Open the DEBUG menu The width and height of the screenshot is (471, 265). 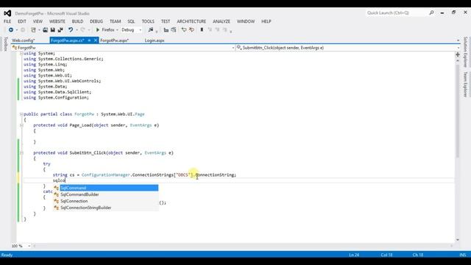[96, 21]
